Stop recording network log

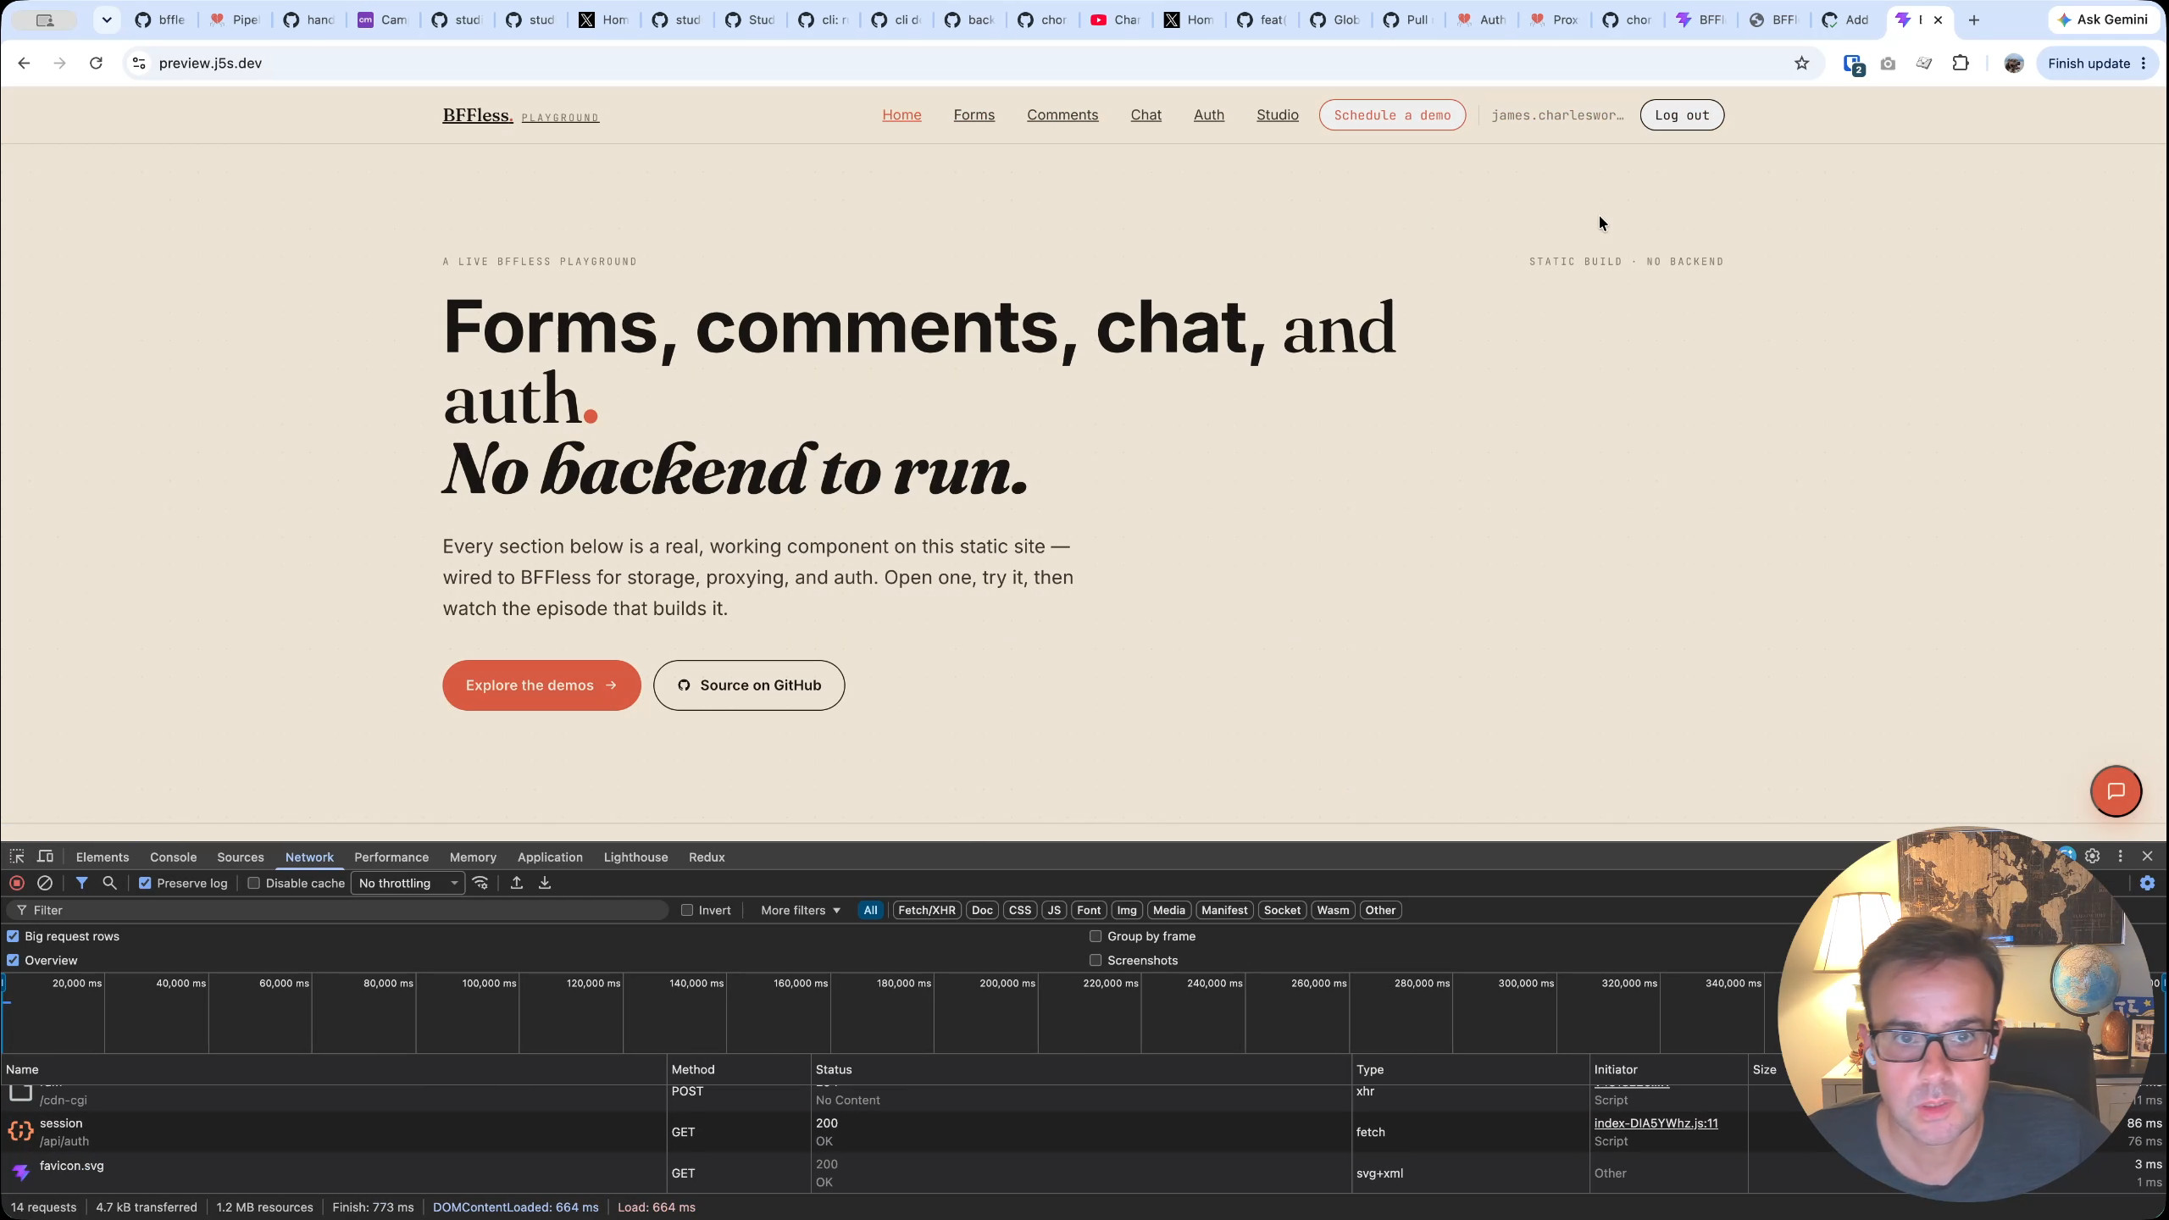click(x=17, y=883)
